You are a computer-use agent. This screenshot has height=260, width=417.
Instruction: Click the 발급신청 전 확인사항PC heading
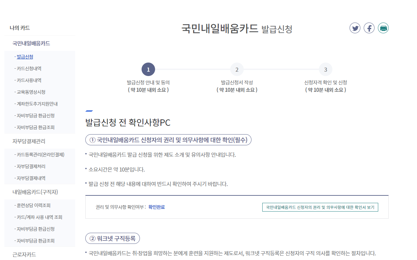click(128, 123)
